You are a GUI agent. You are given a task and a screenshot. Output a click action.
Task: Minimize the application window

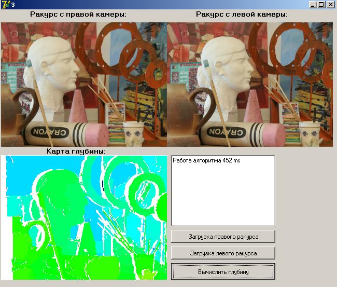(313, 5)
